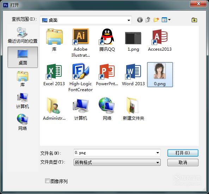The height and width of the screenshot is (194, 209).
Task: Select the Administr... user folder
Action: (x=54, y=109)
